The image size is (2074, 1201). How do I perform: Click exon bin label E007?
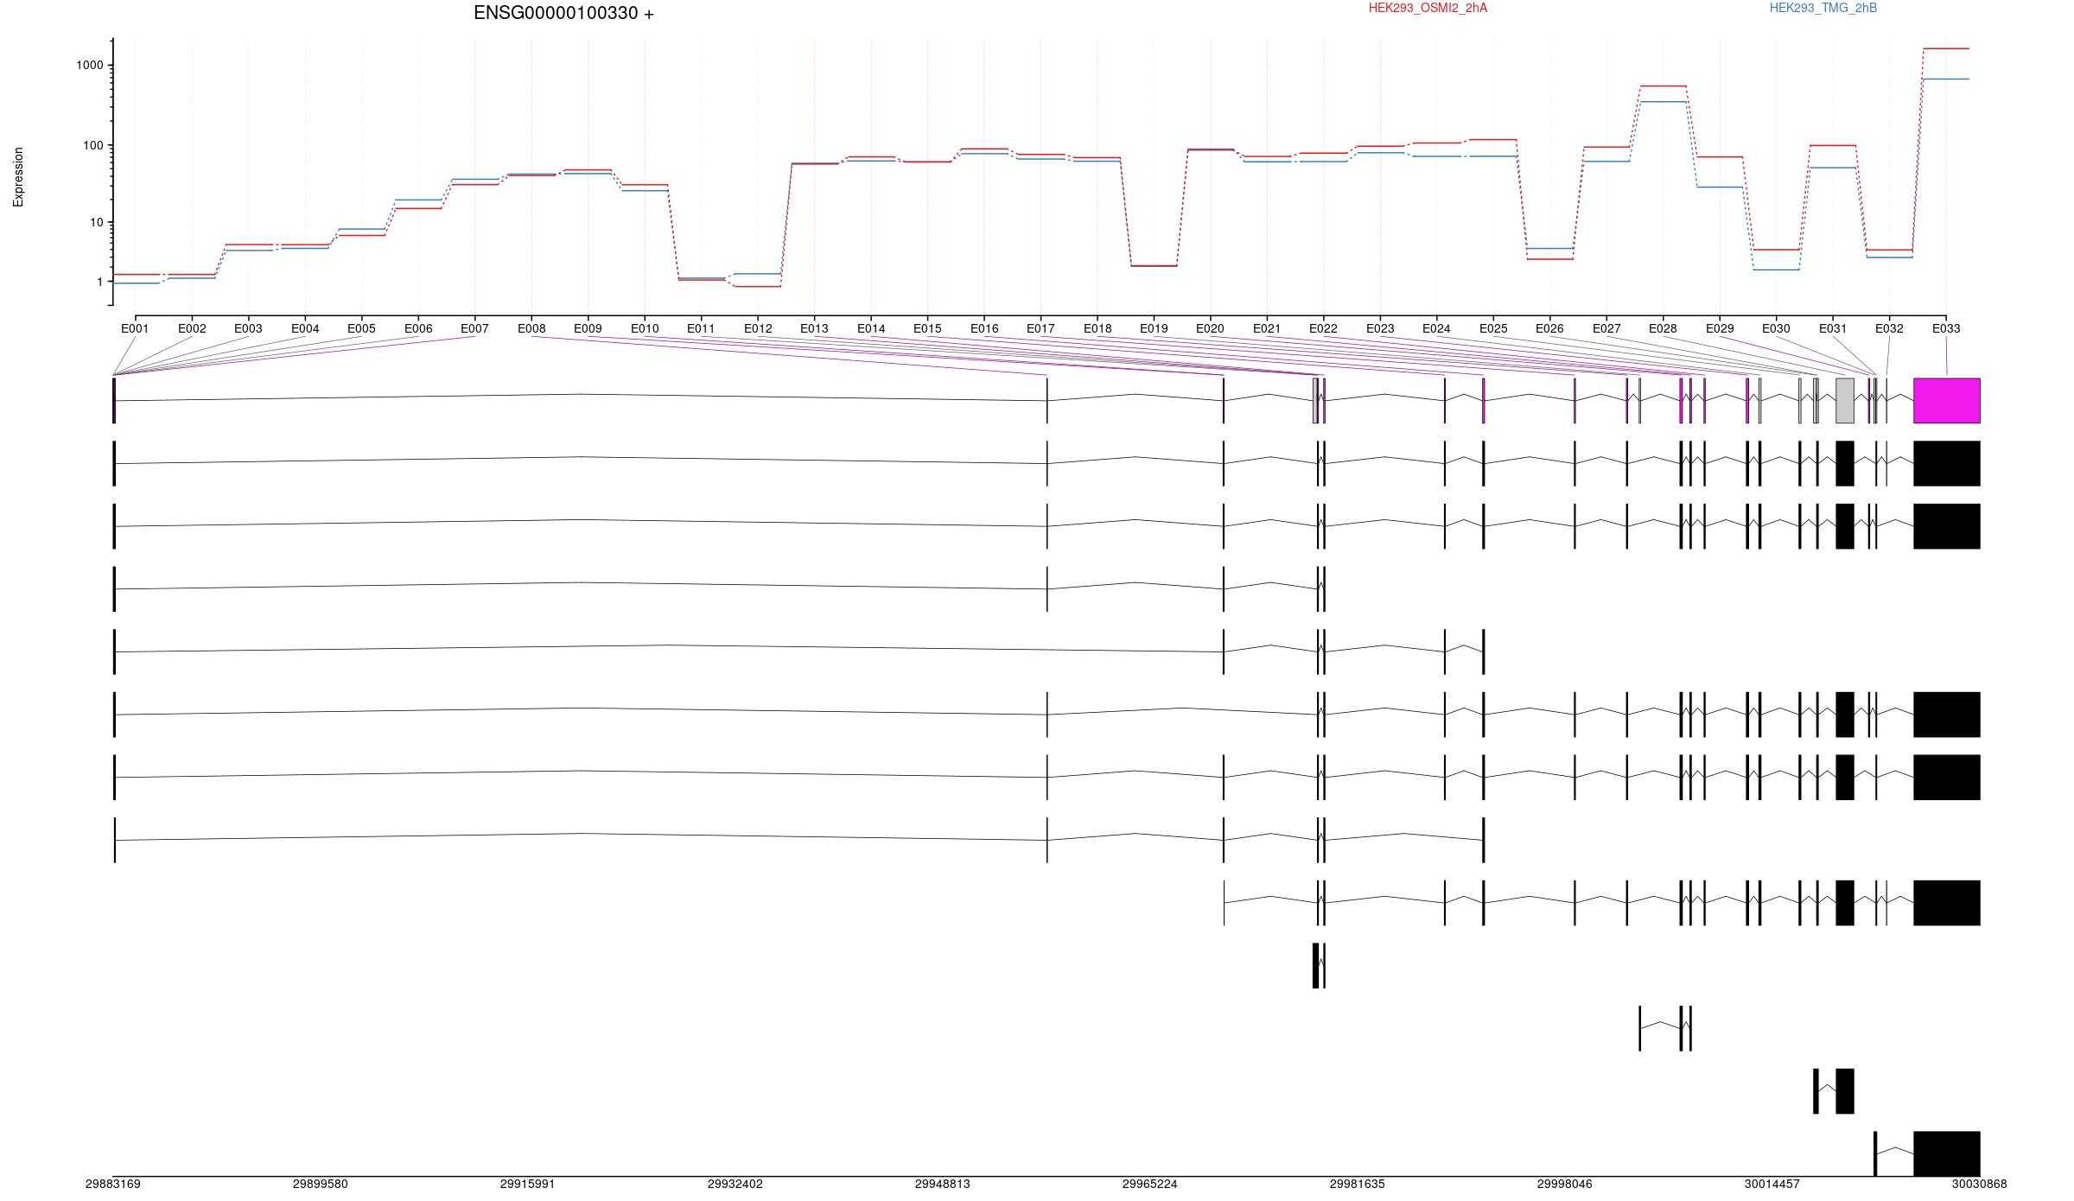coord(474,328)
